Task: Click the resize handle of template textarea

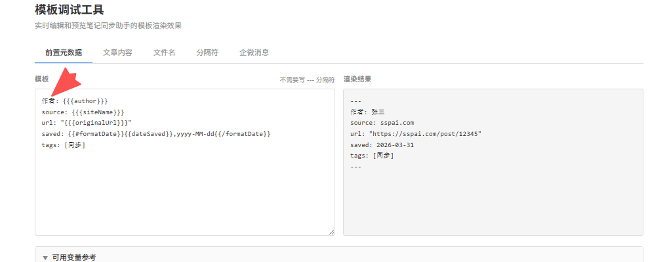Action: click(x=331, y=232)
